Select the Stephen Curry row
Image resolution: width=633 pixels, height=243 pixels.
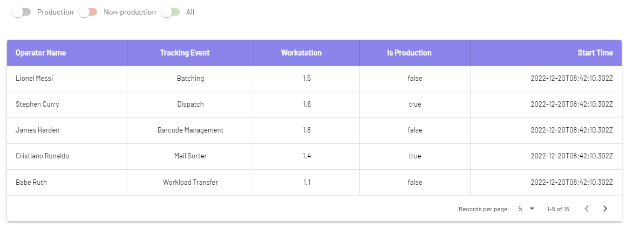point(314,105)
